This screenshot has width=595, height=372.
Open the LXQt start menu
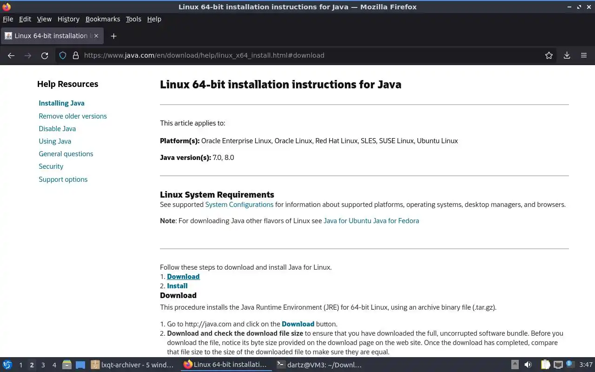point(7,365)
